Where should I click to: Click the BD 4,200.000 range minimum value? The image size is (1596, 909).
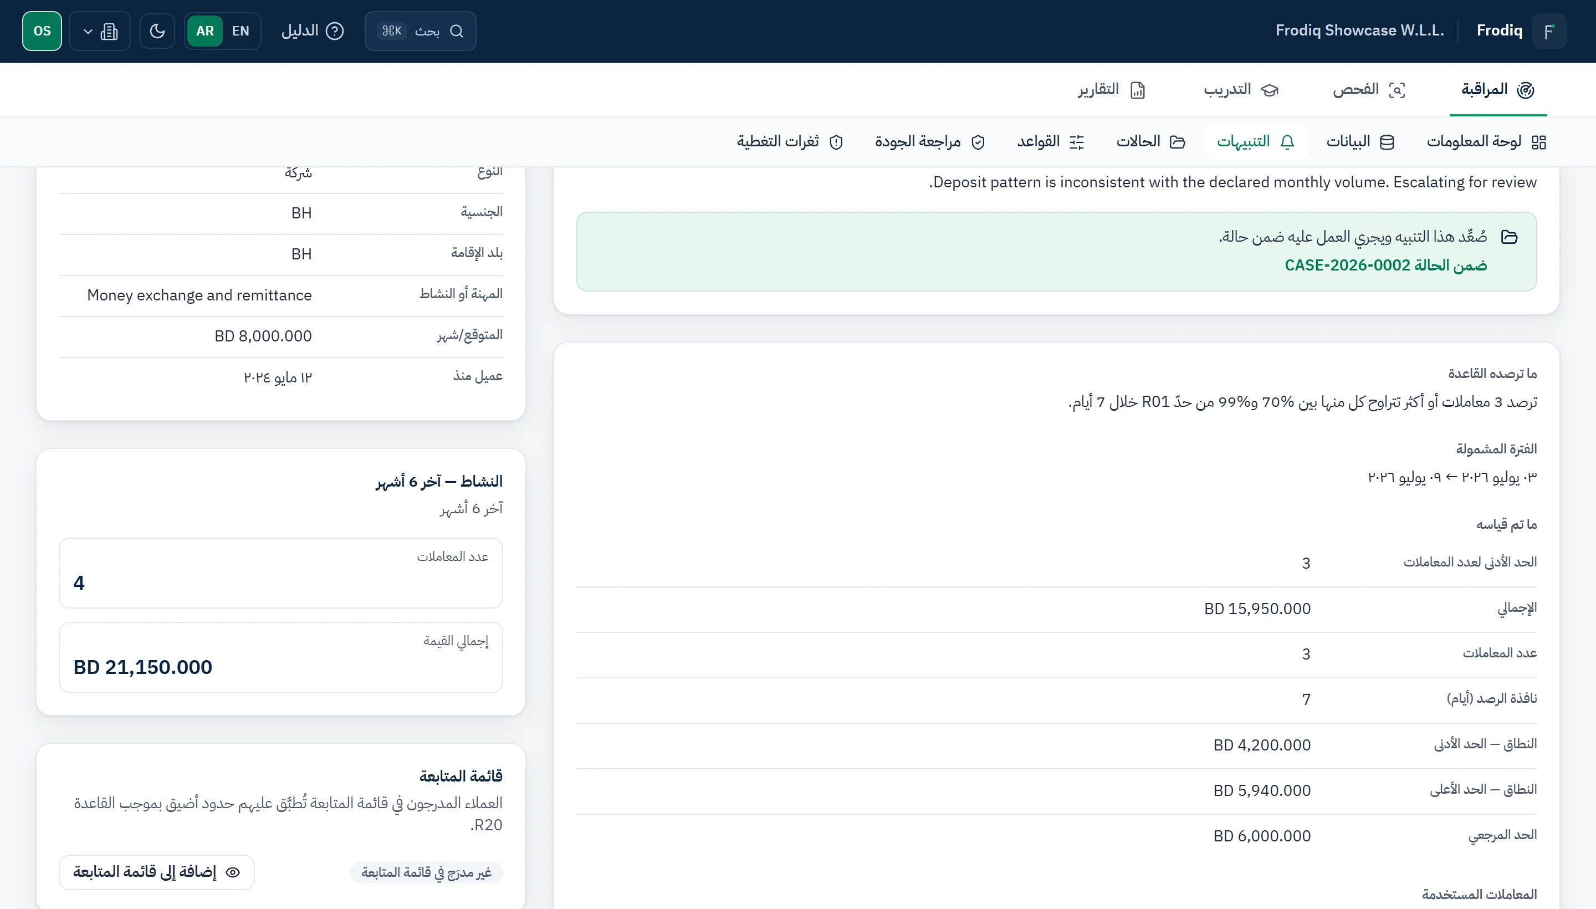click(x=1261, y=745)
